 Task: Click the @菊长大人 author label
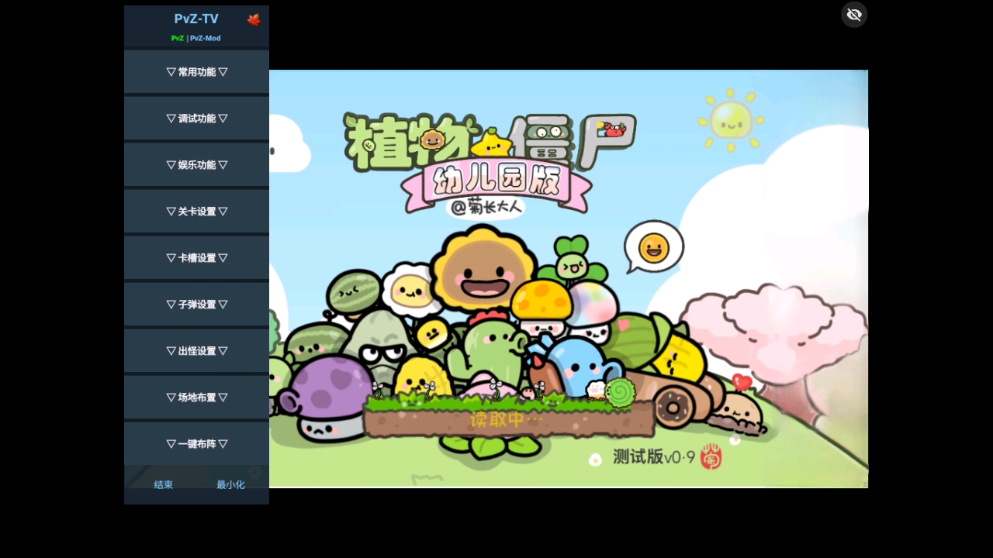pos(486,207)
